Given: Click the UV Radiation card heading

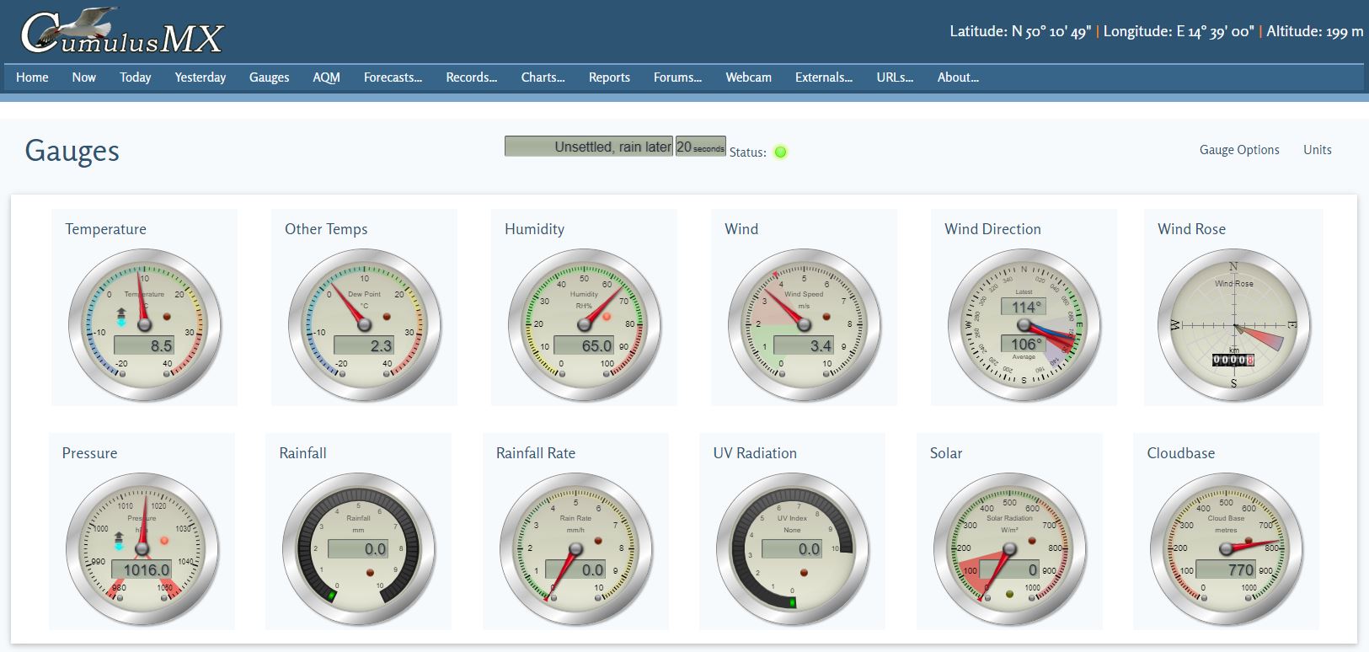Looking at the screenshot, I should [755, 453].
